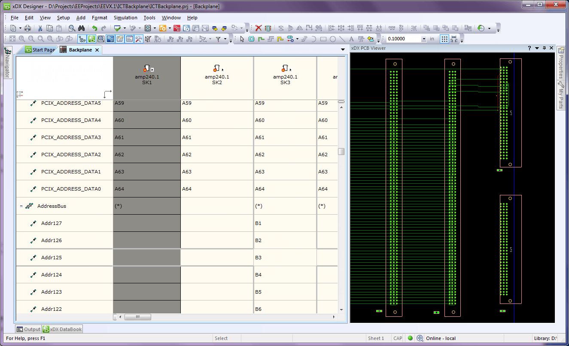Collapse the AddressBus net group

point(21,206)
